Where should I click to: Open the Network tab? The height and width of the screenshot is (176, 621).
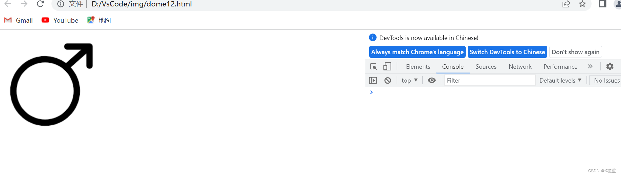coord(520,67)
